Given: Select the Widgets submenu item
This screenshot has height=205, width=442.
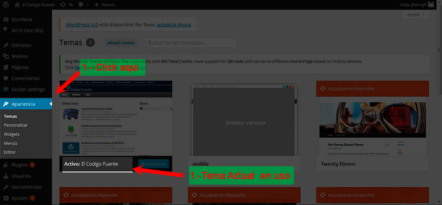Looking at the screenshot, I should click(x=12, y=134).
